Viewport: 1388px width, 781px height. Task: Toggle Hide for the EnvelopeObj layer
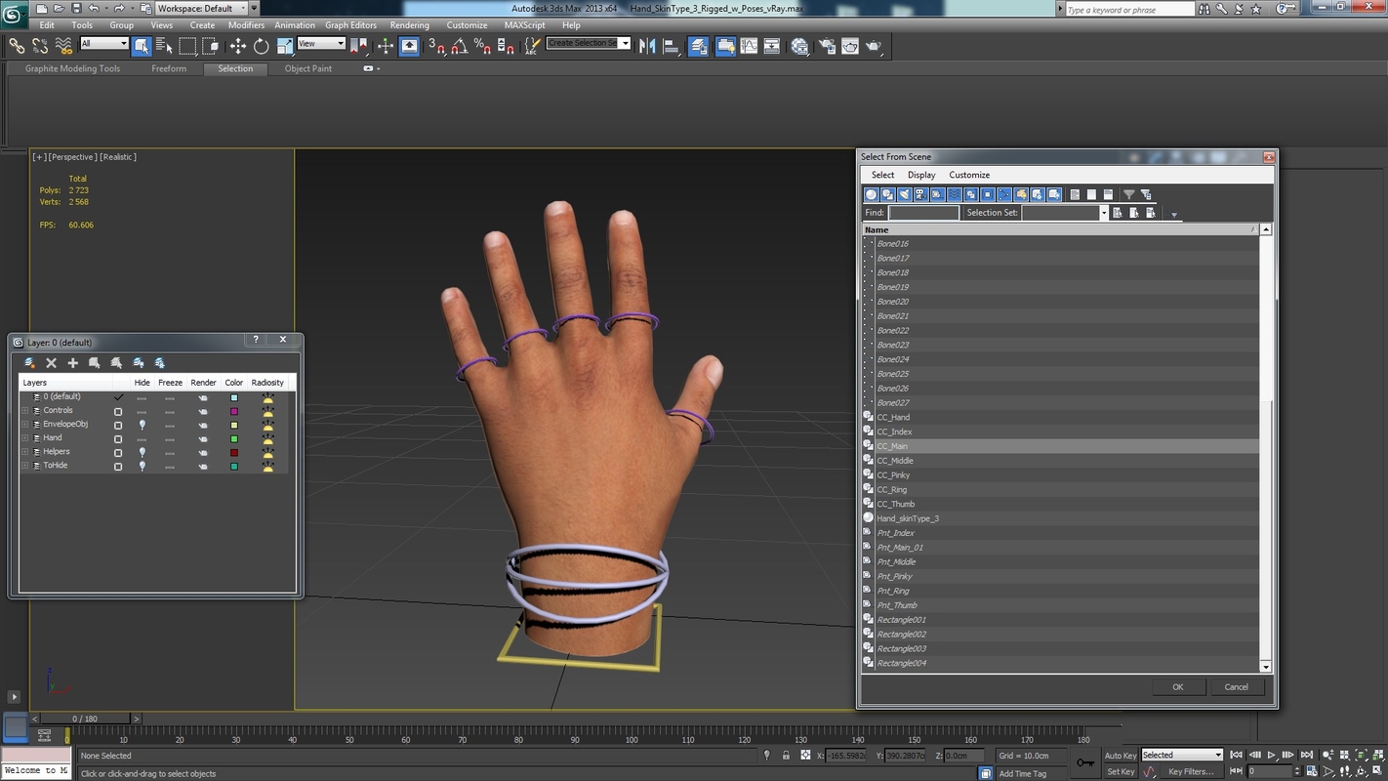(x=142, y=424)
